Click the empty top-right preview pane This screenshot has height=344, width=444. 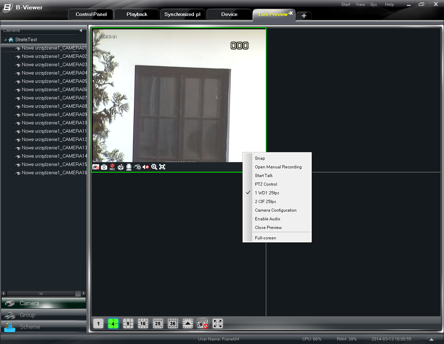coord(354,100)
